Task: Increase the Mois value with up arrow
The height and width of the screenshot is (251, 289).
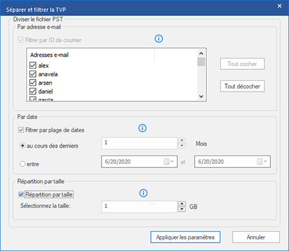Action: tap(182, 141)
